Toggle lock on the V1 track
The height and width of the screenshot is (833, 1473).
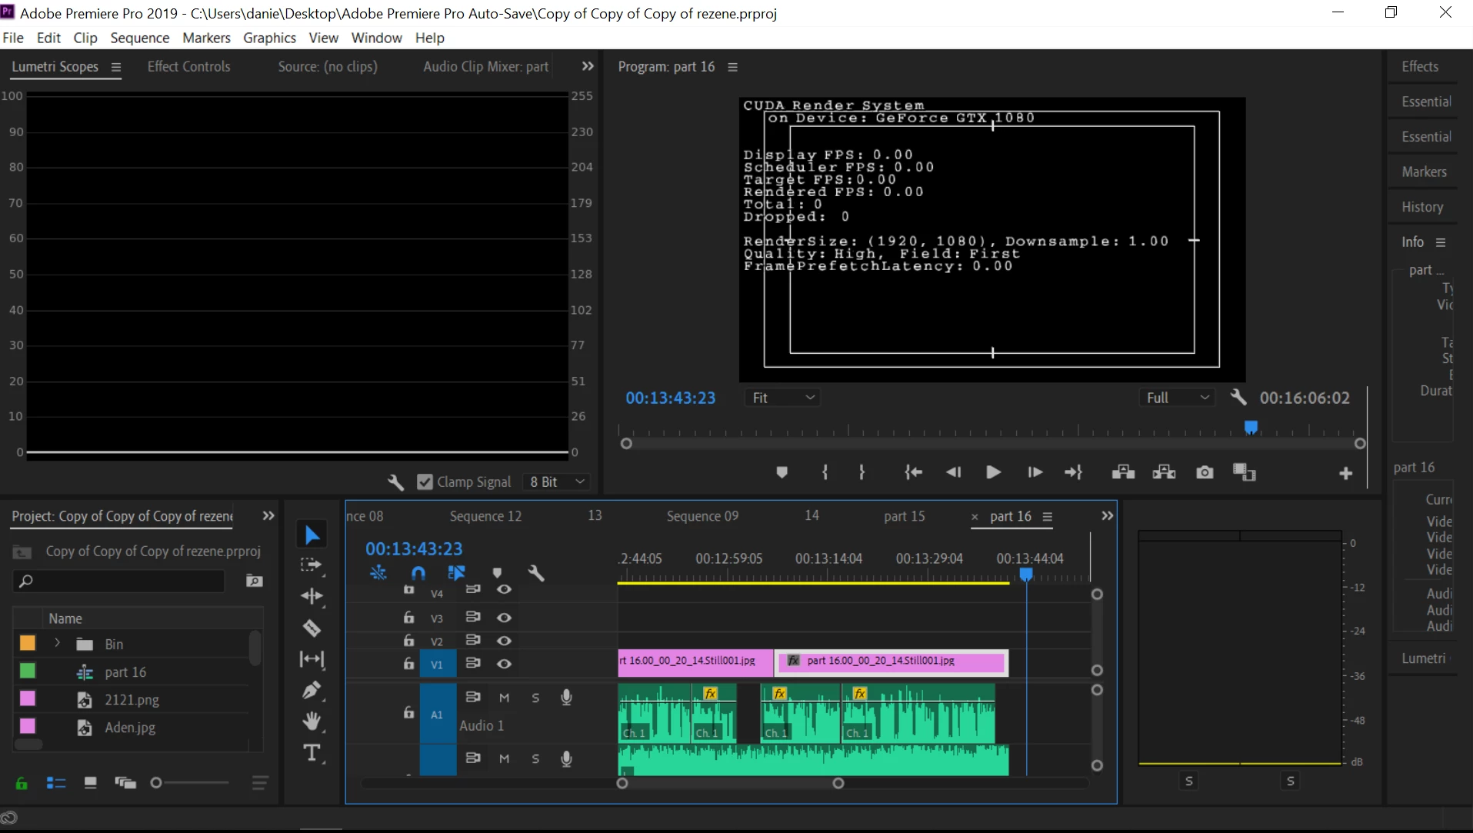pos(409,663)
